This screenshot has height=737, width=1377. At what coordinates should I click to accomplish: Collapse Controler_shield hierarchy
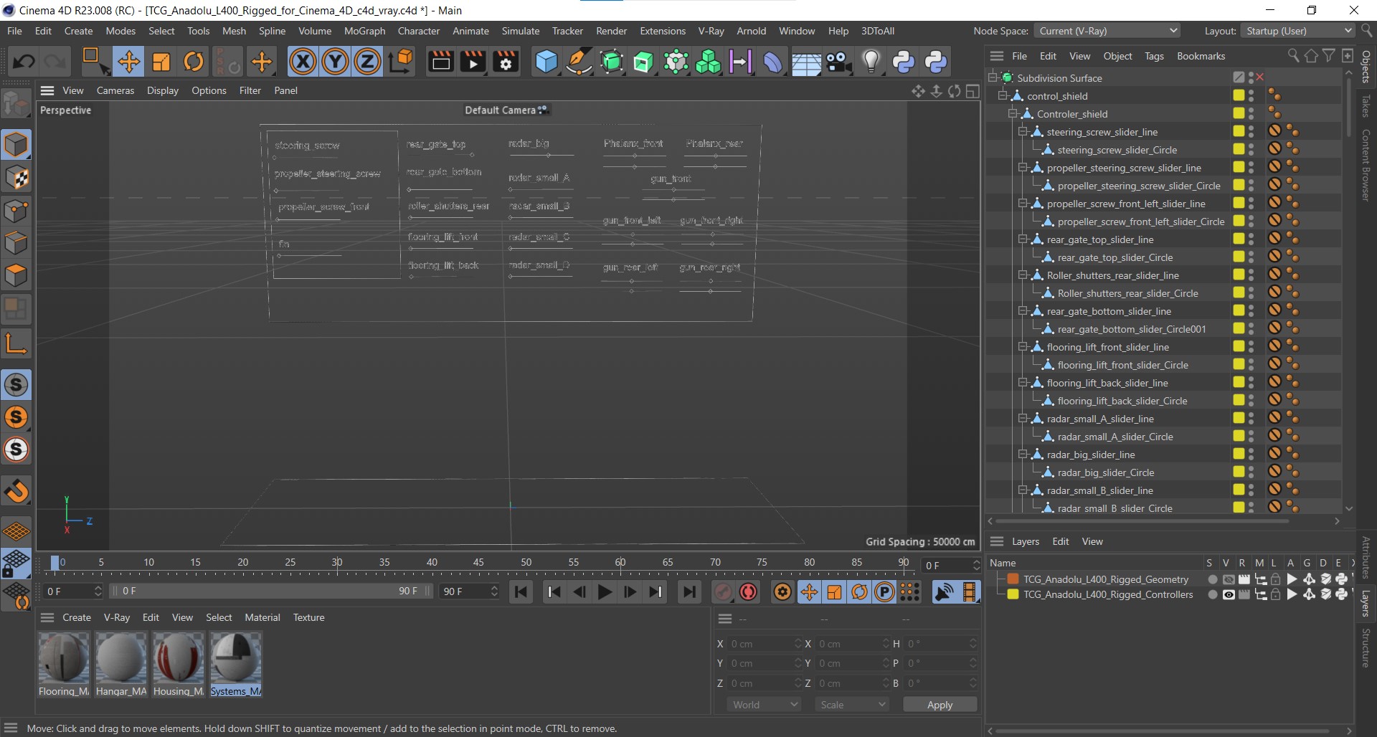point(1013,113)
